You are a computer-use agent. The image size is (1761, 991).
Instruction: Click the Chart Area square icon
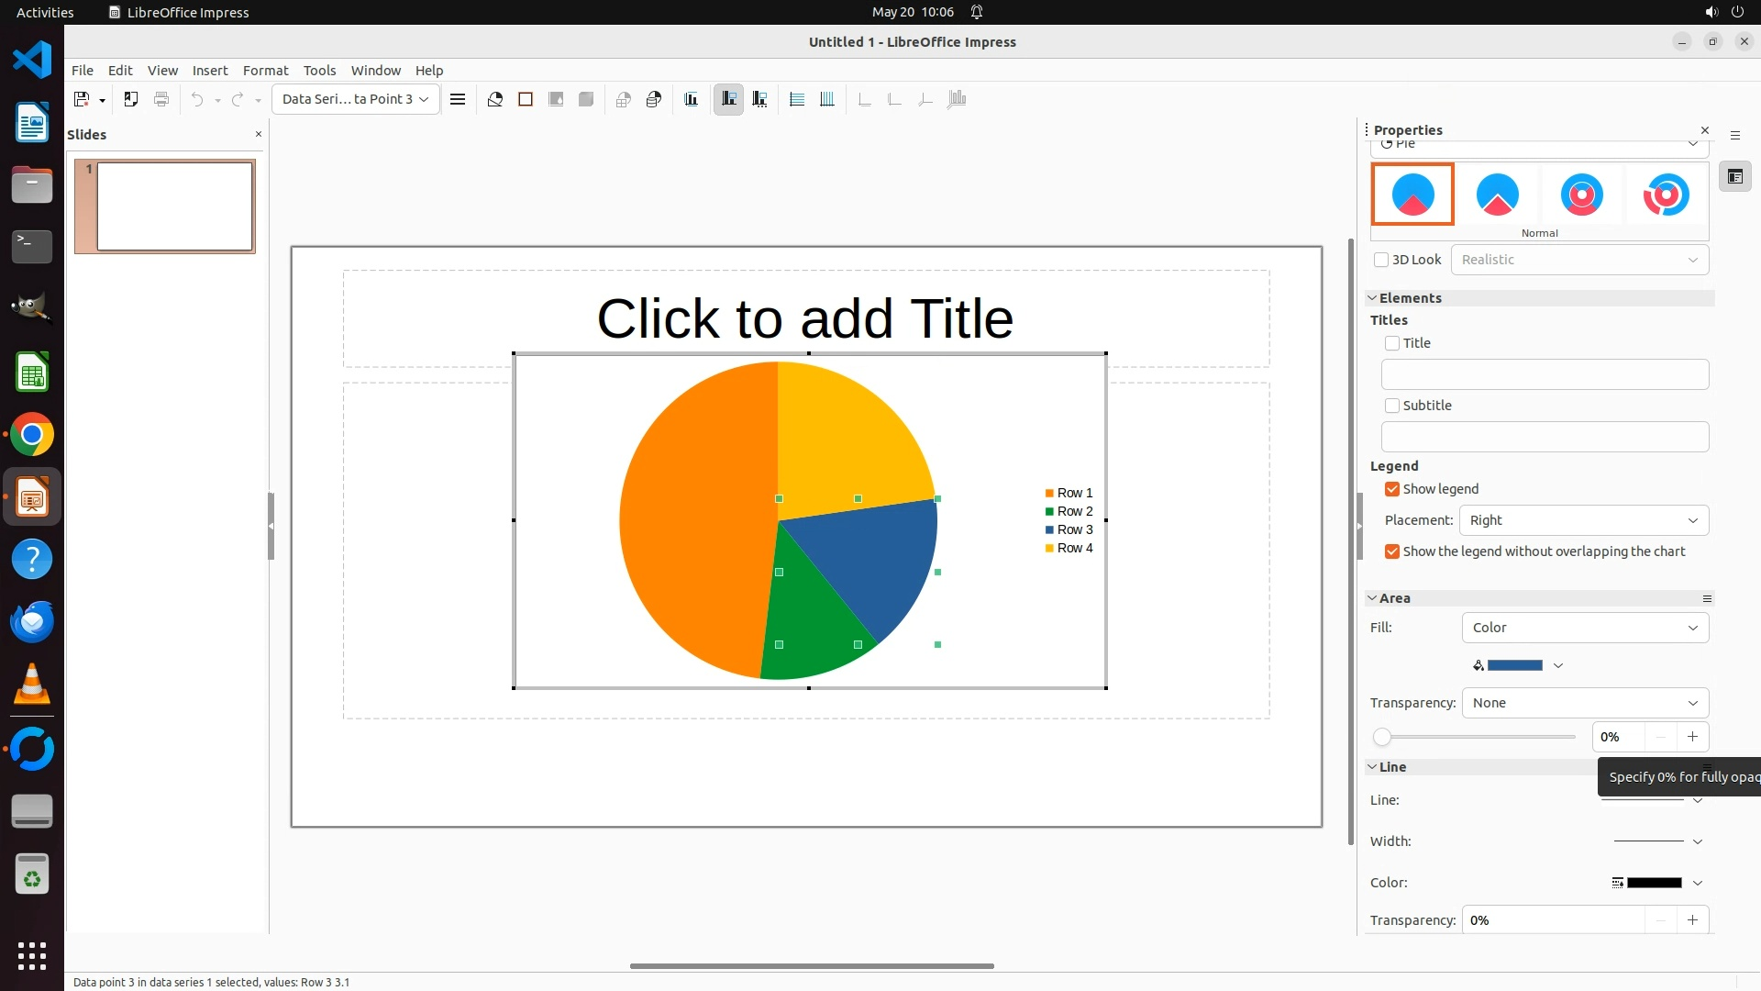[x=526, y=99]
